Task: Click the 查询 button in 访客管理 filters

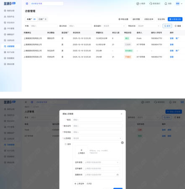Action: 167,26
